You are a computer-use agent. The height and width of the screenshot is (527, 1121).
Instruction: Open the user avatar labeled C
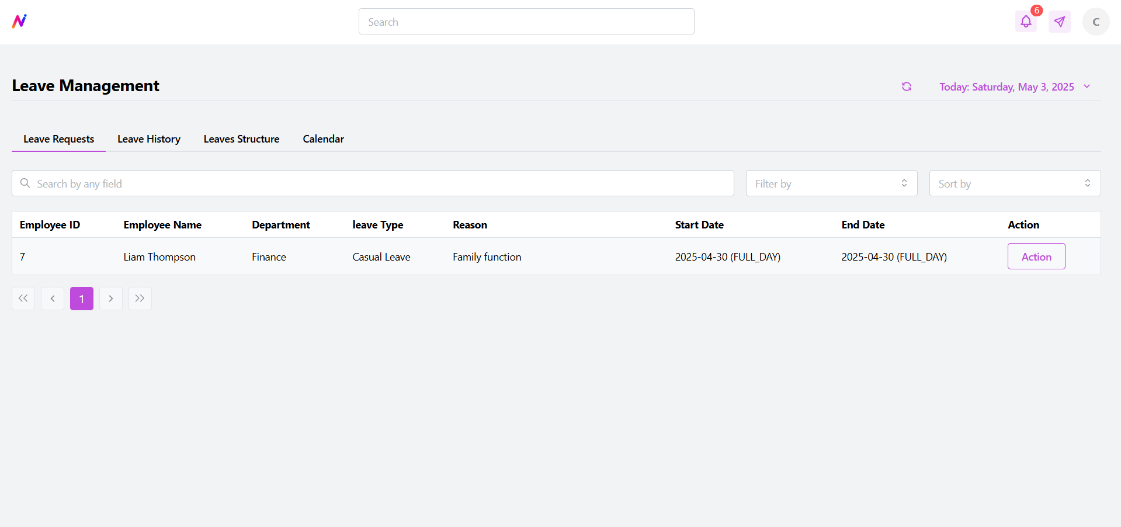pyautogui.click(x=1096, y=22)
